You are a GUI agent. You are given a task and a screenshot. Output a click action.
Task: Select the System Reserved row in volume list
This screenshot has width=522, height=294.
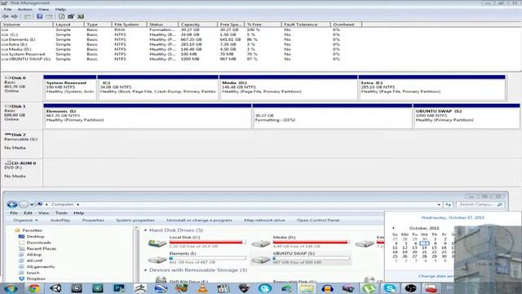(181, 54)
